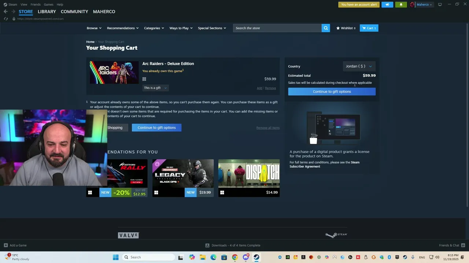Click the Maherco profile avatar
The height and width of the screenshot is (263, 469).
click(x=412, y=5)
